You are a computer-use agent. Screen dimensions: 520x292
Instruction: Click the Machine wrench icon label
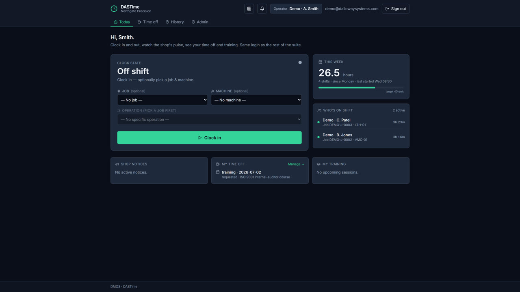[213, 91]
